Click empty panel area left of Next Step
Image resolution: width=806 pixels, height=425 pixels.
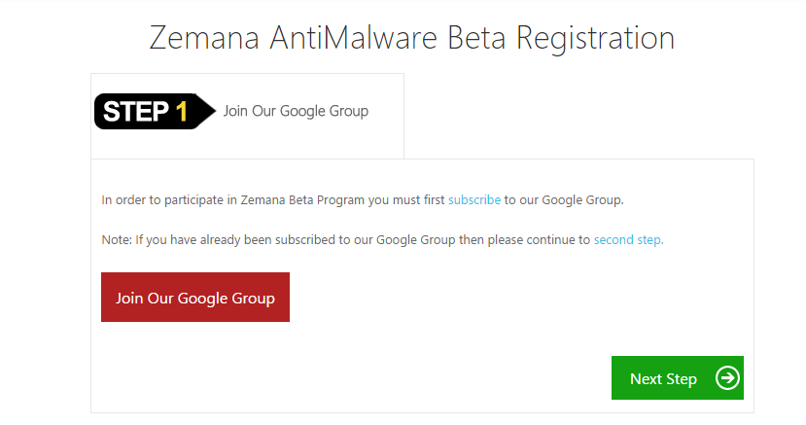click(389, 378)
